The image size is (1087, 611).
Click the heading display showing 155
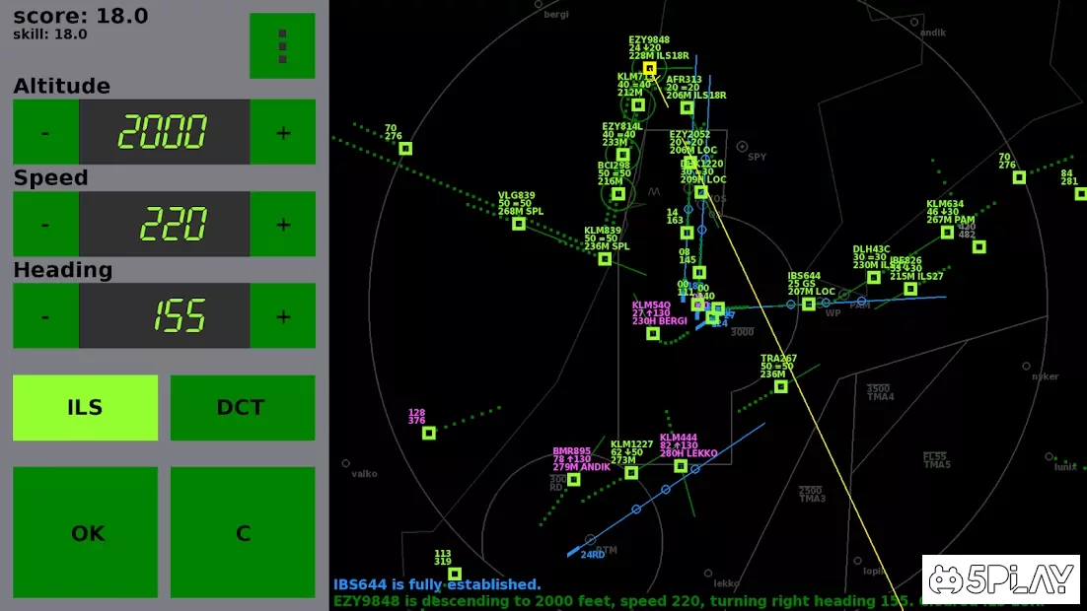pos(164,316)
